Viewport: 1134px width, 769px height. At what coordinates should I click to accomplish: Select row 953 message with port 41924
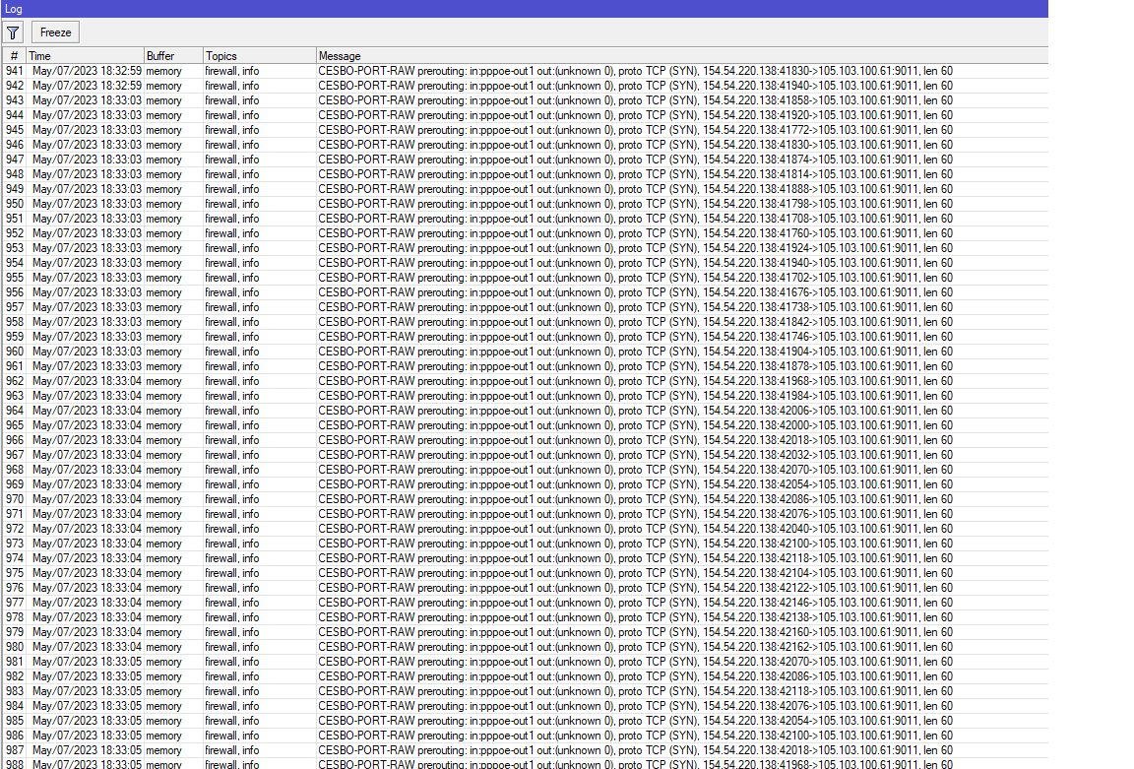[635, 248]
